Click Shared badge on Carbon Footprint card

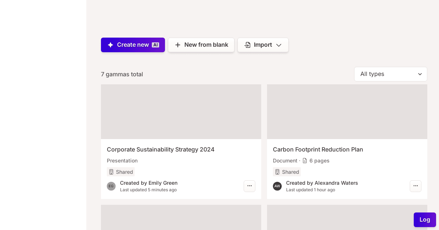(x=287, y=172)
